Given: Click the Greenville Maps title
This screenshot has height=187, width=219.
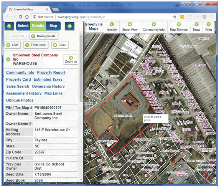Looking at the screenshot, I should click(94, 26).
